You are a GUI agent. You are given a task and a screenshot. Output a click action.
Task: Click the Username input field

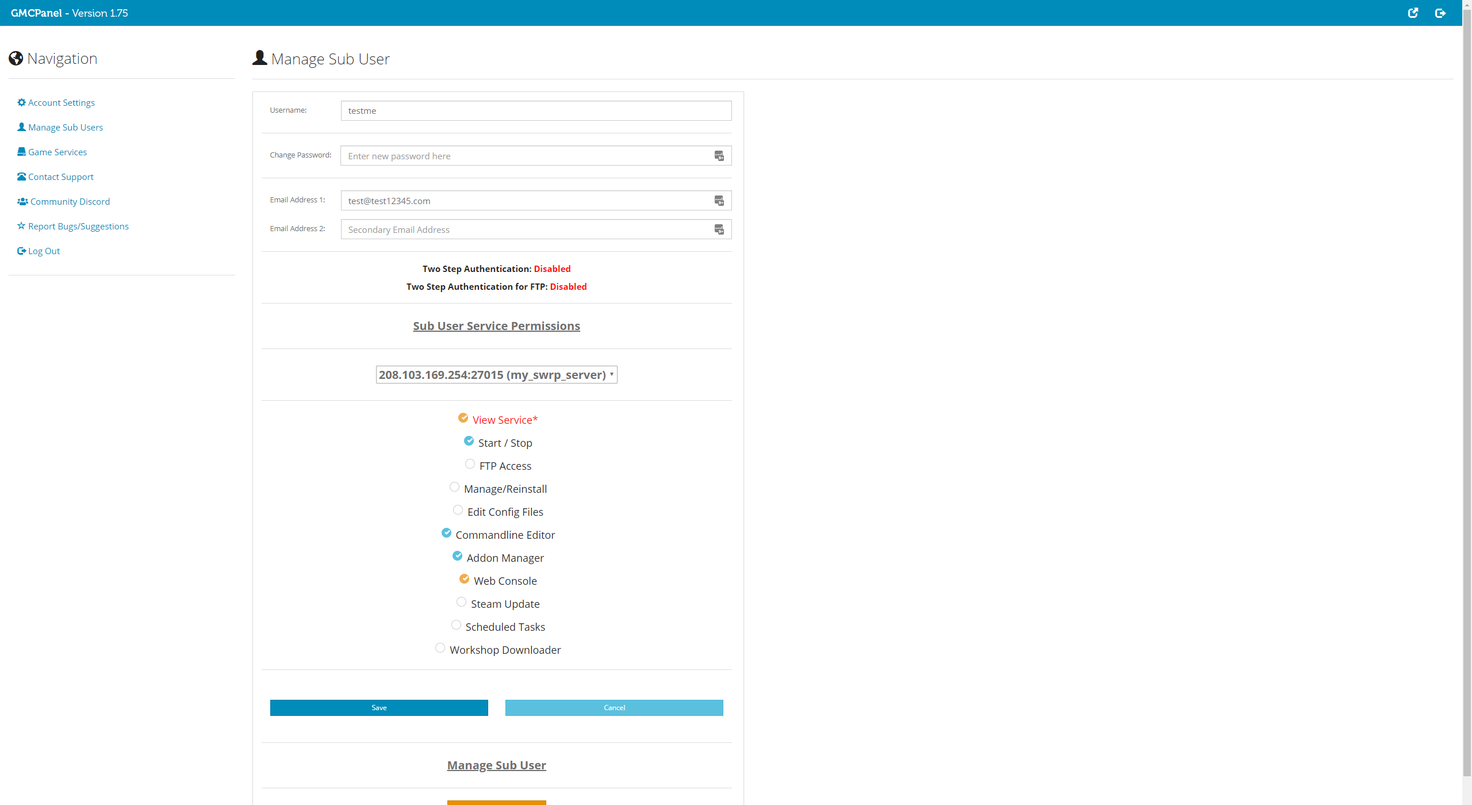(535, 110)
